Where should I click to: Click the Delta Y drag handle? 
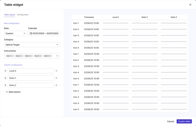point(5,78)
